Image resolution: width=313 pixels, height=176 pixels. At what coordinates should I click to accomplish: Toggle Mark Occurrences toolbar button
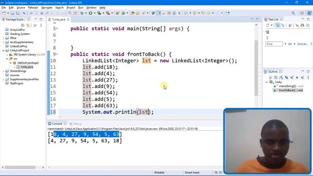tap(158, 13)
